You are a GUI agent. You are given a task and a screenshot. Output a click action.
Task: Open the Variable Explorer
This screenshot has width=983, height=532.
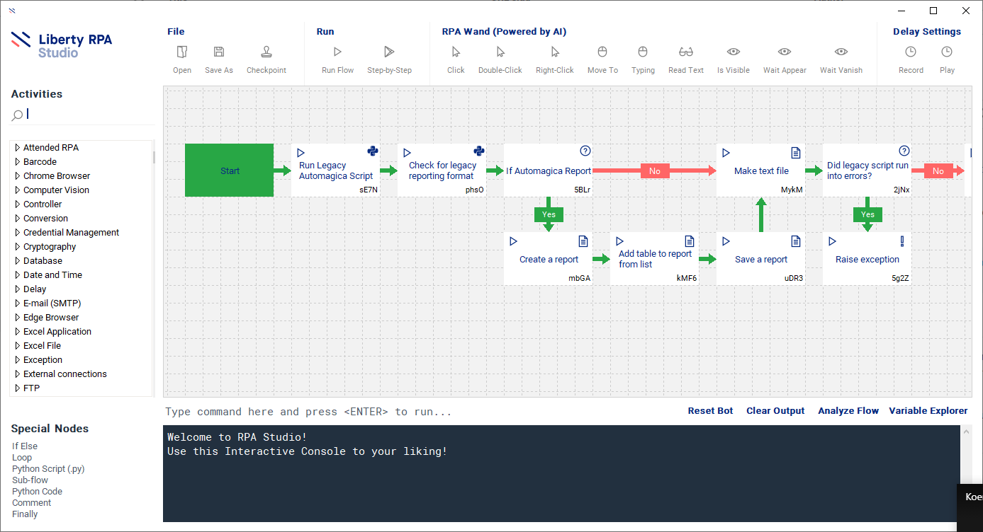click(928, 411)
